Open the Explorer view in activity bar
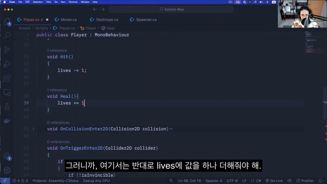327x184 pixels. pyautogui.click(x=7, y=22)
